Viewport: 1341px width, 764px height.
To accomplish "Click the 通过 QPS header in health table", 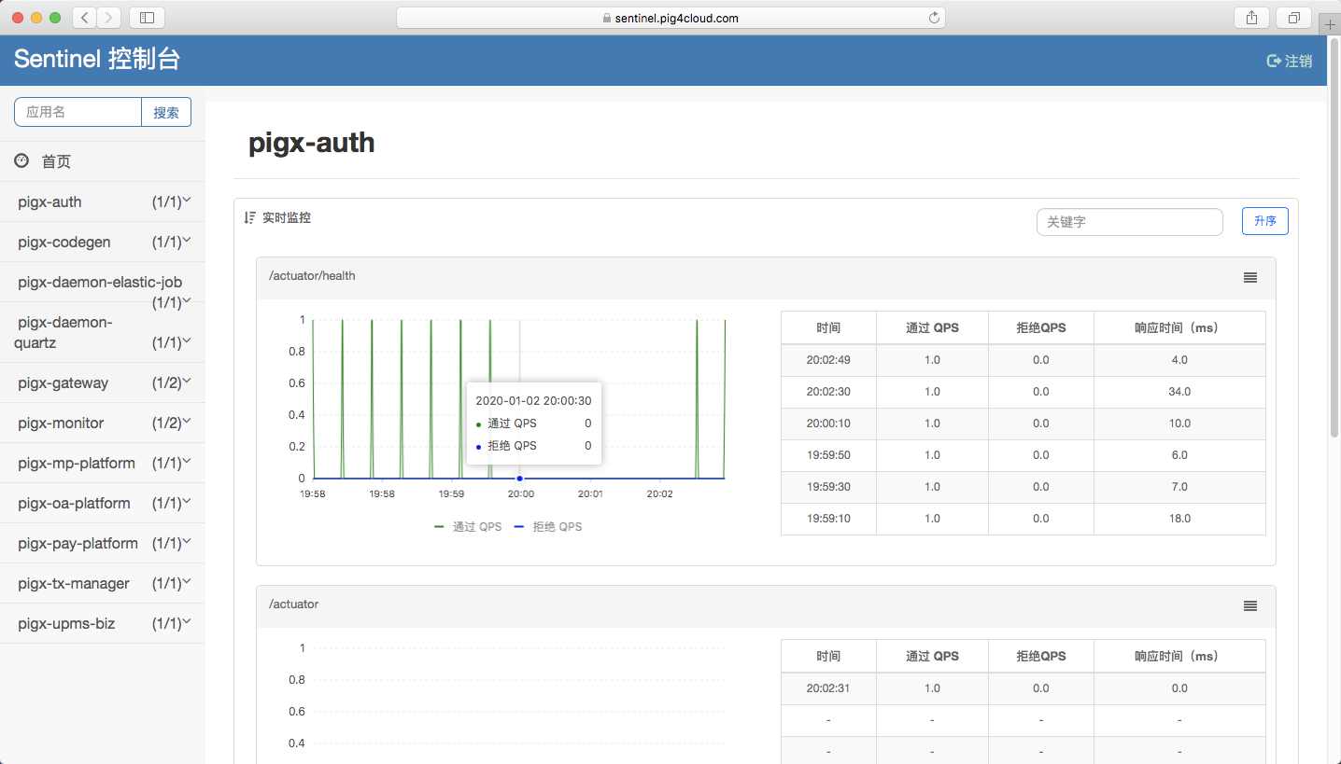I will (x=932, y=328).
